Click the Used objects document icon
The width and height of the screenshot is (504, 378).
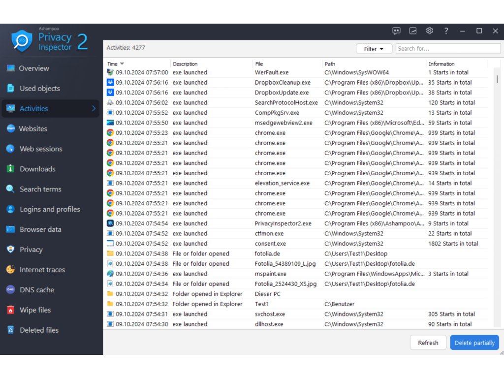click(x=11, y=88)
